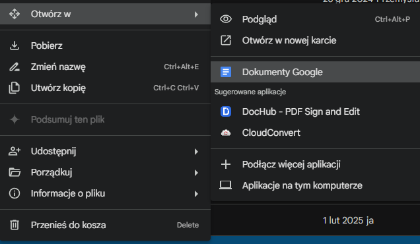Choose Pobierz from the context menu

[x=105, y=46]
